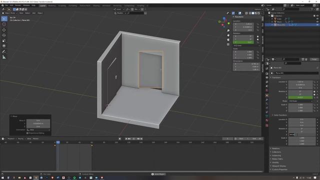Switch to rendered viewport shading
Image resolution: width=320 pixels, height=180 pixels.
259,13
